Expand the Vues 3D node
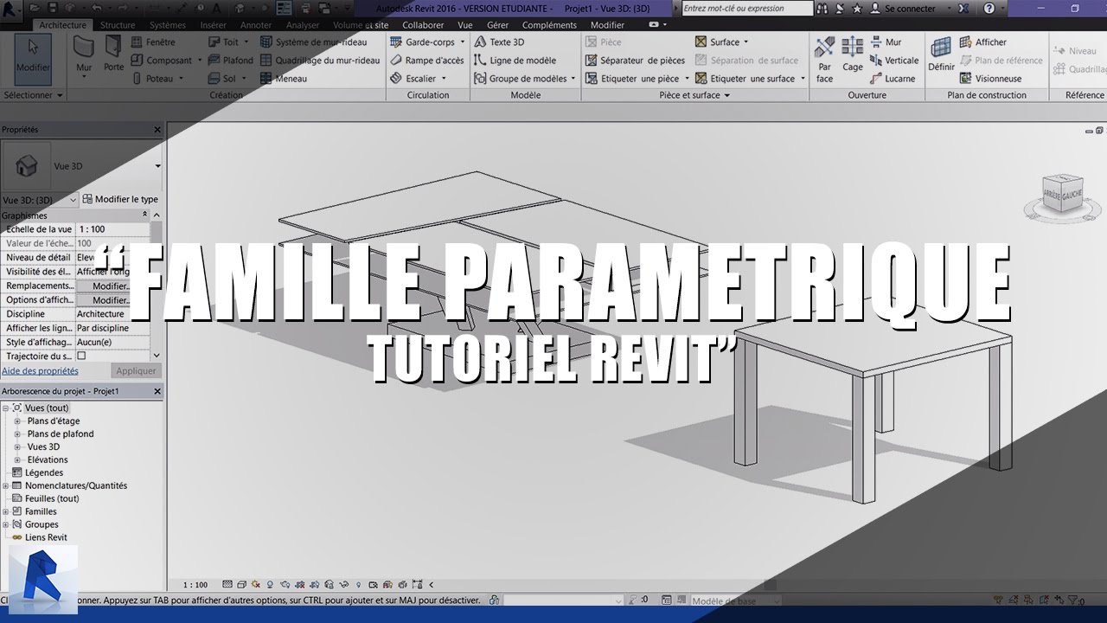The width and height of the screenshot is (1107, 623). tap(17, 447)
